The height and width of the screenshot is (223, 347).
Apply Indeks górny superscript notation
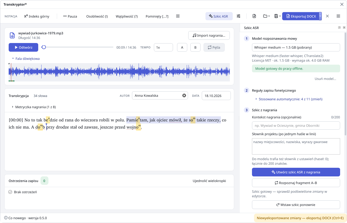37,16
